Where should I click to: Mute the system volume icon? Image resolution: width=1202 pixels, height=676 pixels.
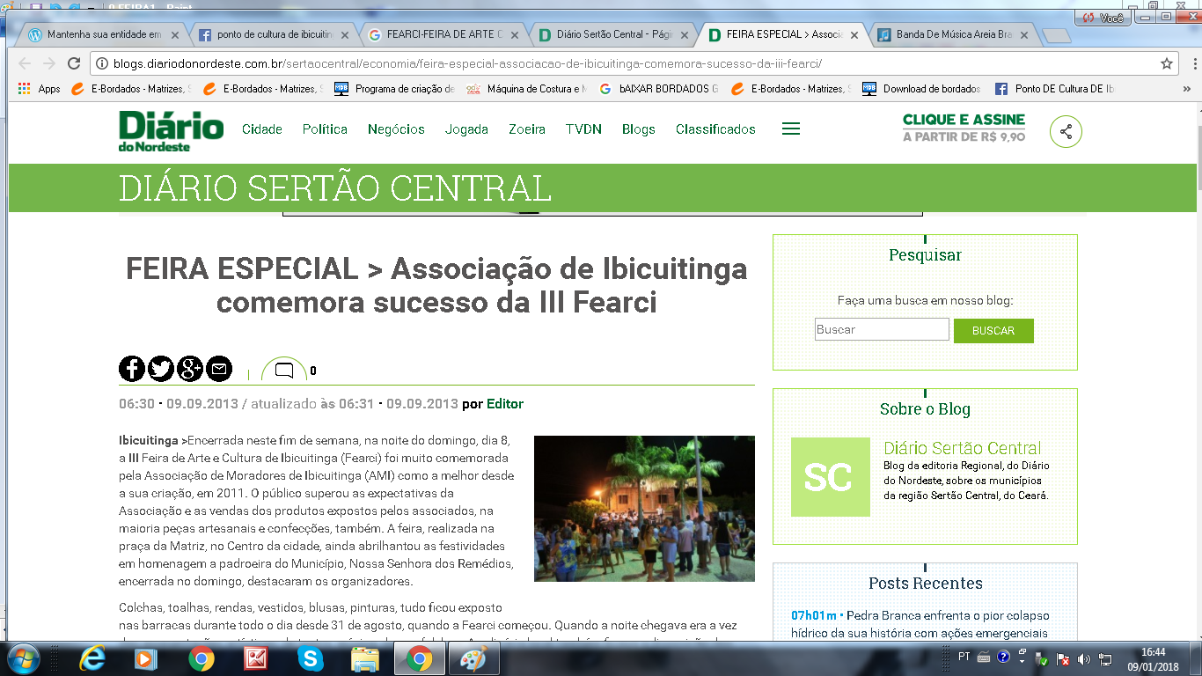pos(1083,658)
